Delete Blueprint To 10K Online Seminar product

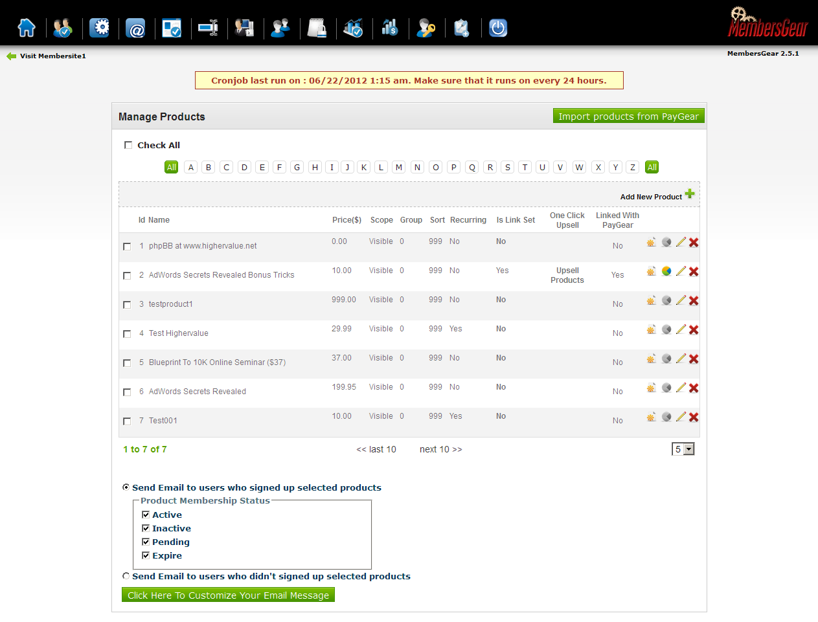(x=694, y=359)
